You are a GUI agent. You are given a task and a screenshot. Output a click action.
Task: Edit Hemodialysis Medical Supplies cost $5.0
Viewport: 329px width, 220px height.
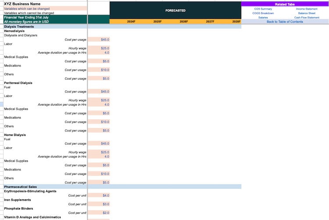[99, 61]
